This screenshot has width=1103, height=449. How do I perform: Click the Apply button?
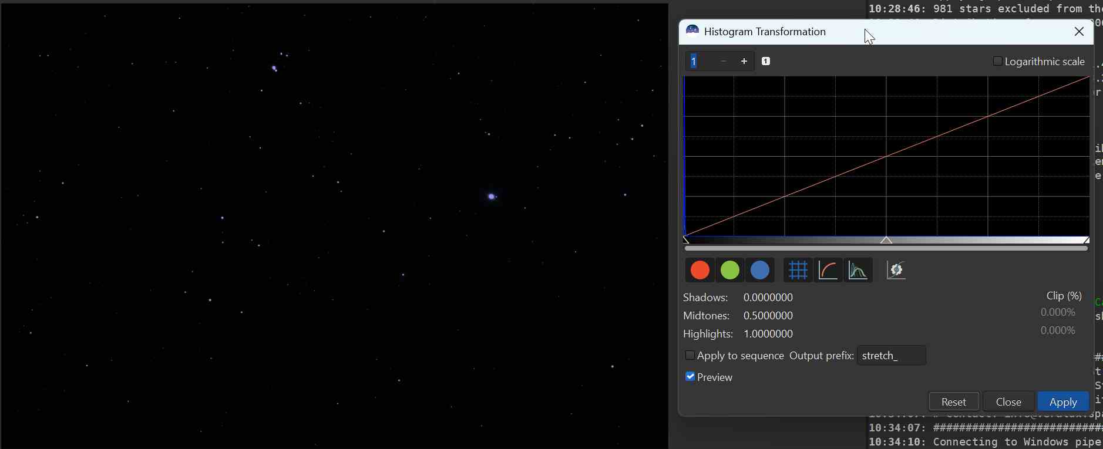(1063, 401)
